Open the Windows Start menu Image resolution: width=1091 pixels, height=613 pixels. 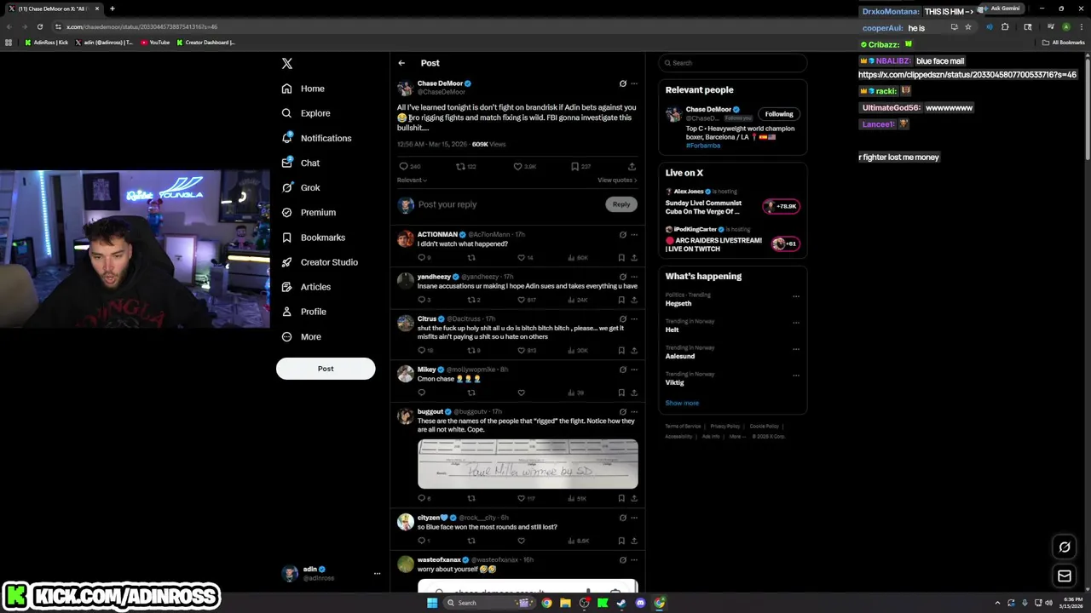[x=432, y=603]
